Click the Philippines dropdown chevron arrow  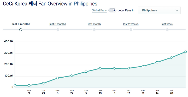[x=177, y=10]
